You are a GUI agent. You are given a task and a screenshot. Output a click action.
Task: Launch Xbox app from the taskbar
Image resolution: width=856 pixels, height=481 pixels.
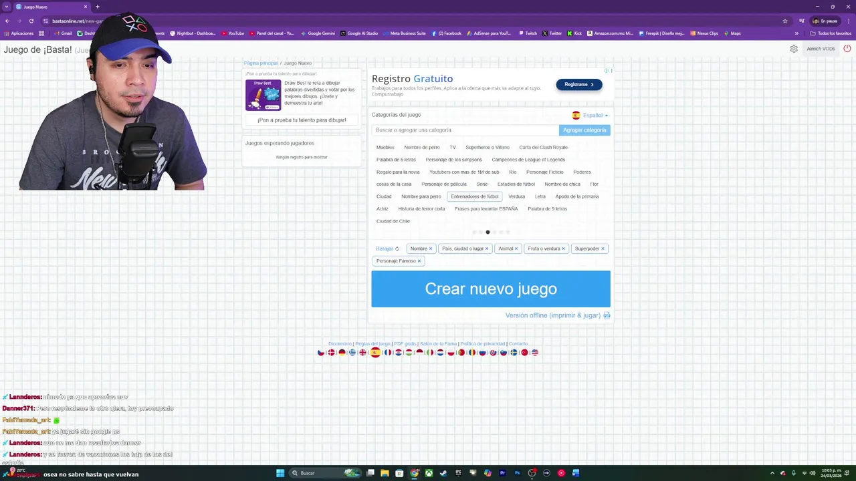pos(429,473)
